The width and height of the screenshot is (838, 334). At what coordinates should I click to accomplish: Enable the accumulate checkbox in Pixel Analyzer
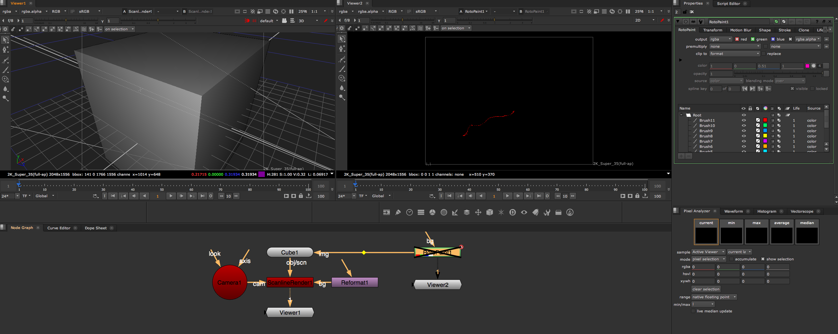[732, 259]
